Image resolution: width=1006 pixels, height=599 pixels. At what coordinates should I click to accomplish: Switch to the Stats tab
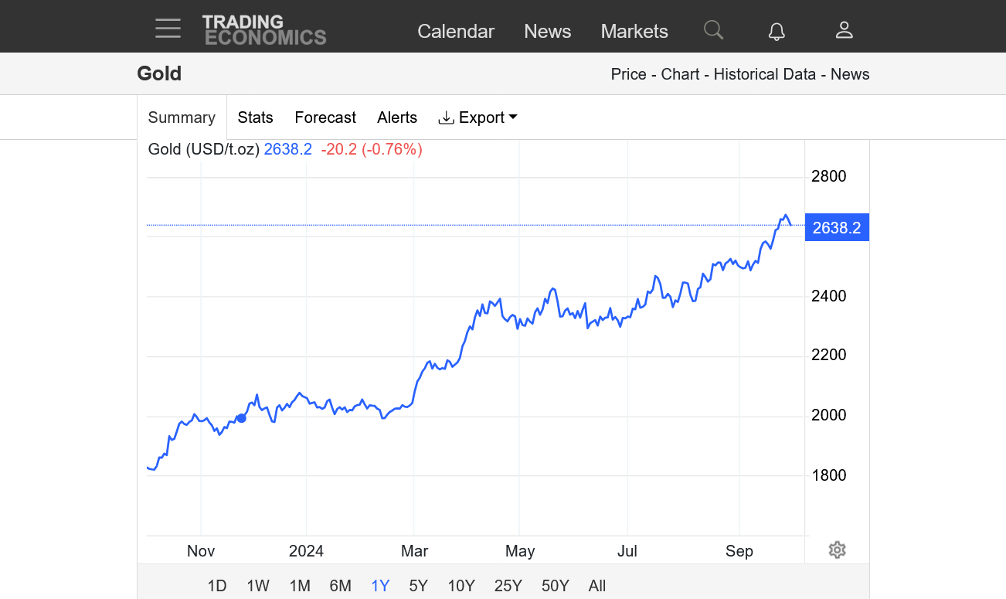click(x=255, y=117)
